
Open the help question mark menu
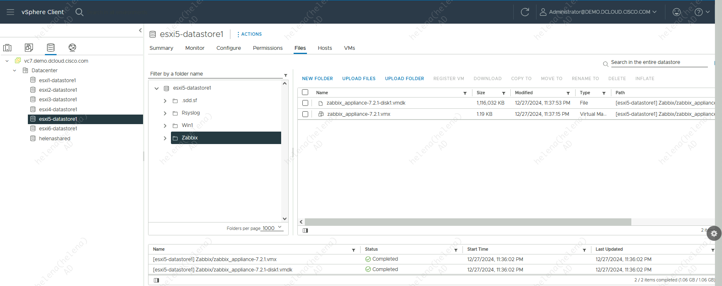click(x=699, y=12)
